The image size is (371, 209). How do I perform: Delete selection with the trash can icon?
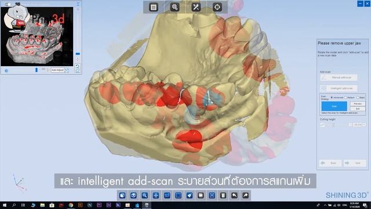click(223, 196)
